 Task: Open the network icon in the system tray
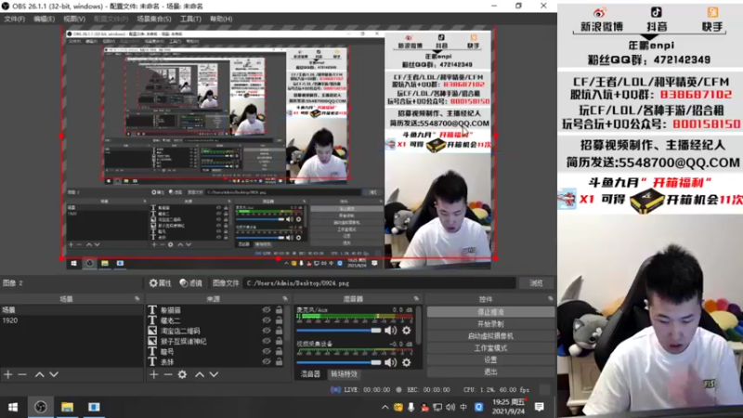(x=437, y=407)
